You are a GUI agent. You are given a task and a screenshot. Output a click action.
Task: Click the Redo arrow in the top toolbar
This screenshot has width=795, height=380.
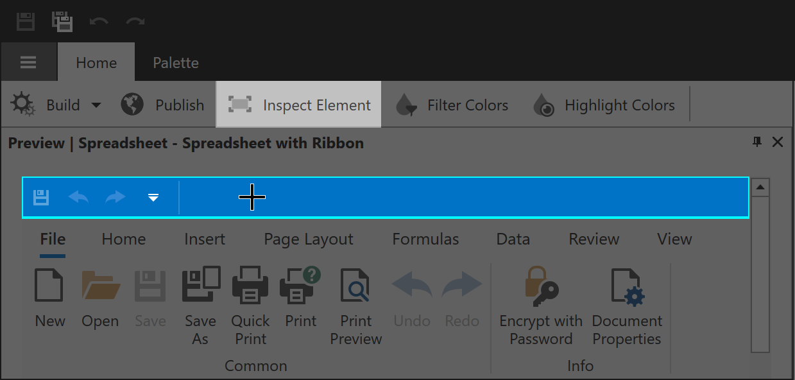coord(135,21)
